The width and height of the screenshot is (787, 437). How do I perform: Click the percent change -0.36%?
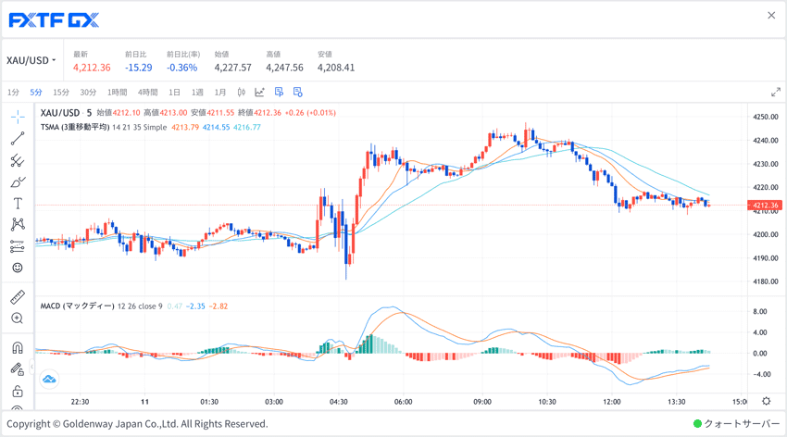(x=182, y=68)
